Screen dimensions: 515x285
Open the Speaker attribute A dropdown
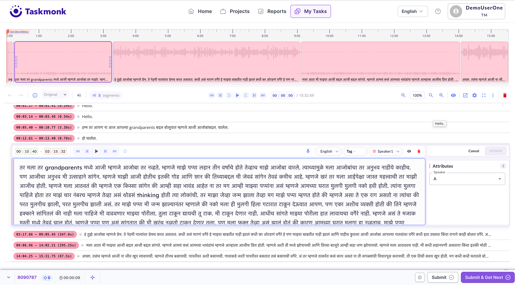[x=467, y=179]
